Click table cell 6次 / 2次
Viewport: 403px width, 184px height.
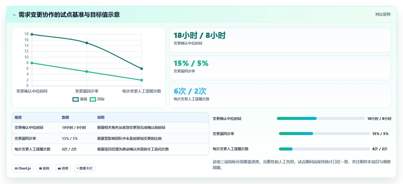click(x=69, y=149)
